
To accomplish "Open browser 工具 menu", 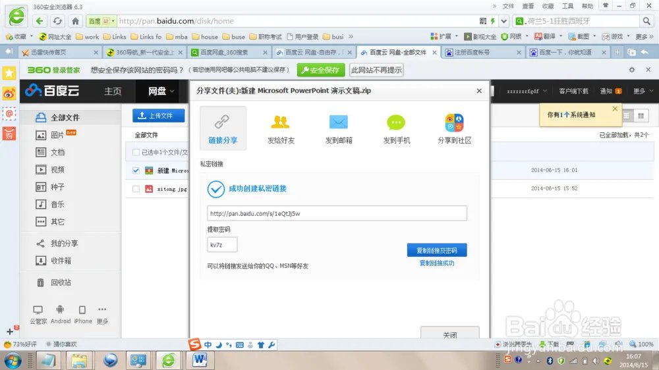I will tap(568, 6).
